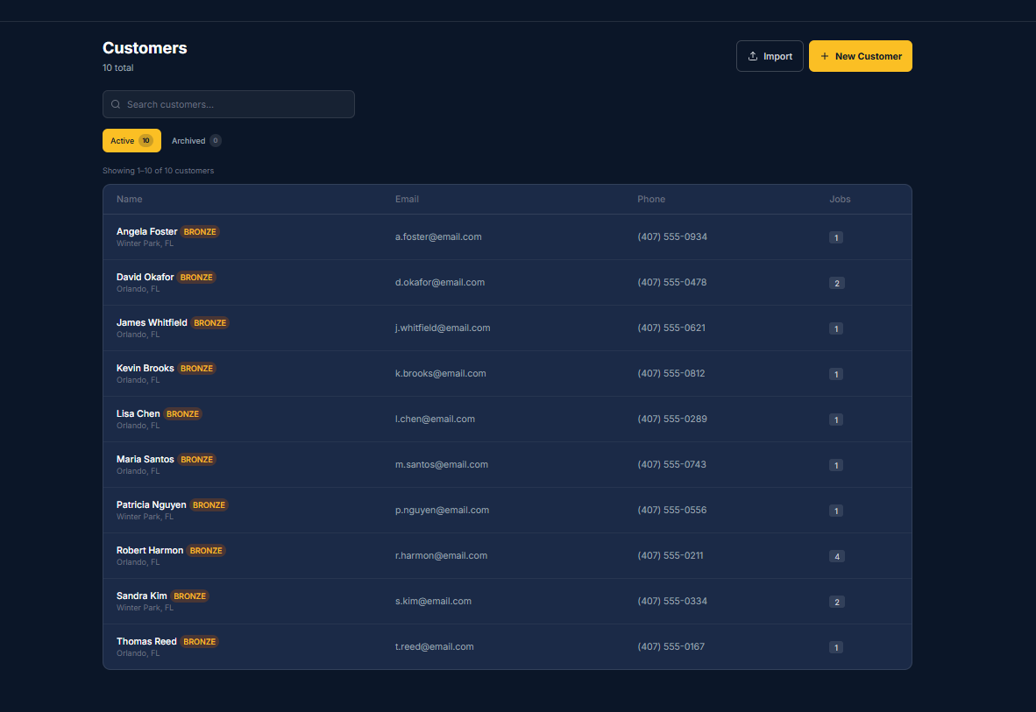Viewport: 1036px width, 712px height.
Task: Click the BRONZE badge beside Lisa Chen
Action: coord(182,414)
